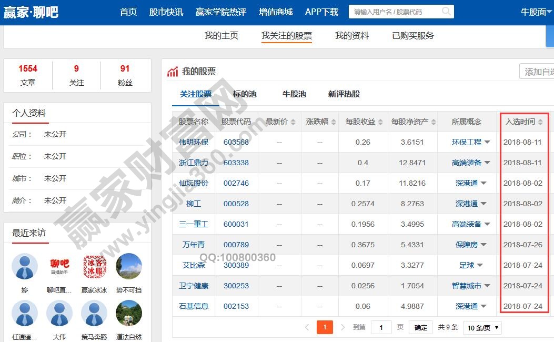Open the 10条/页 page size dropdown
The height and width of the screenshot is (342, 554).
(482, 328)
